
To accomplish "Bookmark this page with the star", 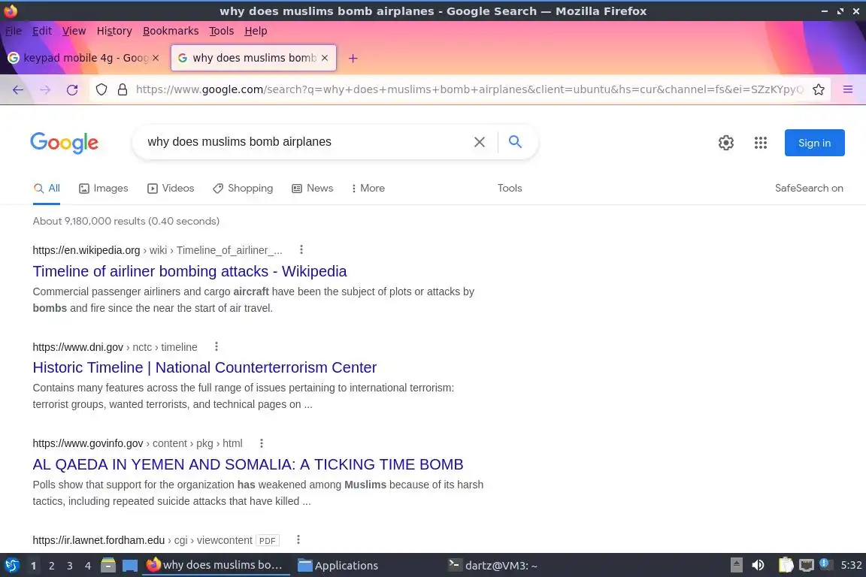I will point(819,89).
